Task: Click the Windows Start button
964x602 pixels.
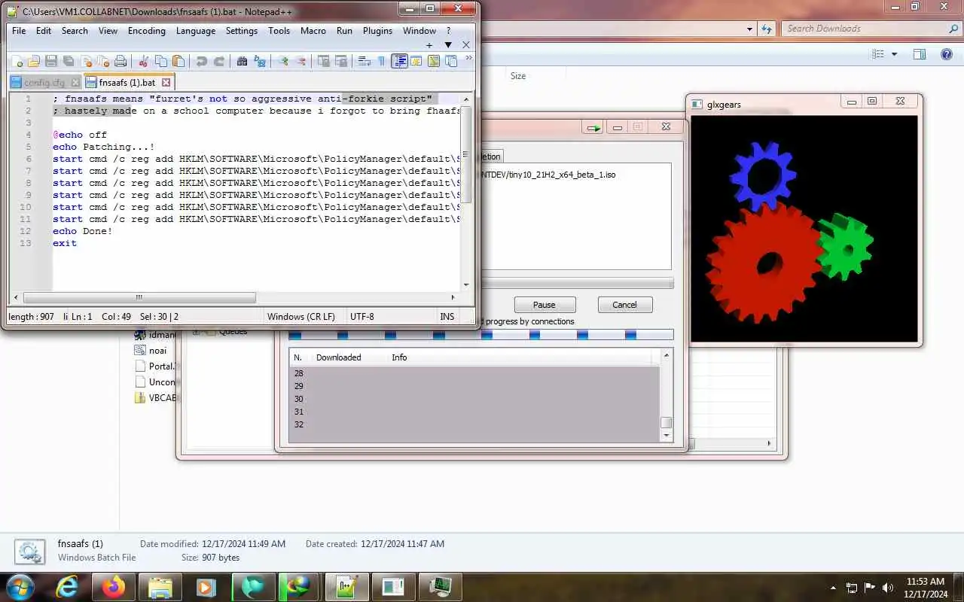Action: 20,586
